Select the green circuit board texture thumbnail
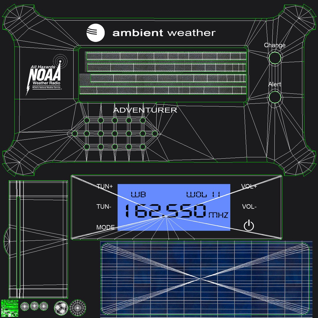318x318 pixels. pos(10,308)
